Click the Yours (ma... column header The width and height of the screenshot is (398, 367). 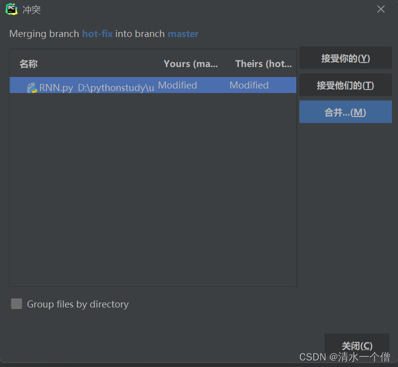pyautogui.click(x=191, y=64)
